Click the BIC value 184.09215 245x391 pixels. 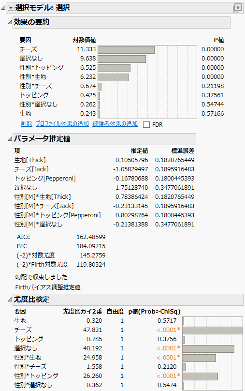tap(91, 246)
